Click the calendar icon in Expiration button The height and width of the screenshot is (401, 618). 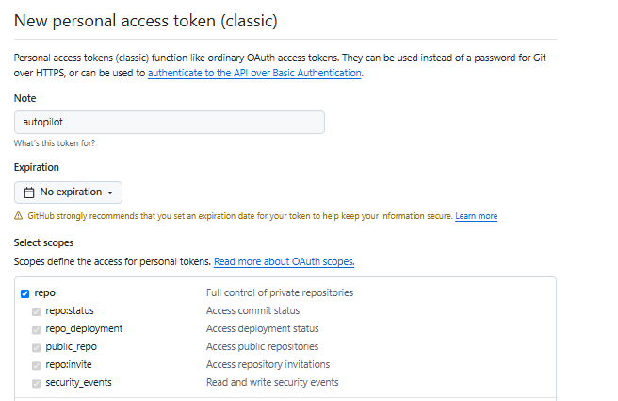point(29,192)
